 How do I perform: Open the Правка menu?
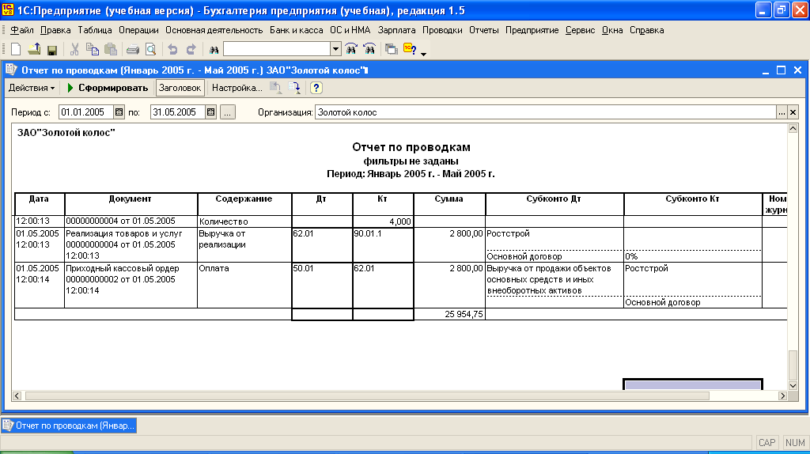pyautogui.click(x=55, y=30)
